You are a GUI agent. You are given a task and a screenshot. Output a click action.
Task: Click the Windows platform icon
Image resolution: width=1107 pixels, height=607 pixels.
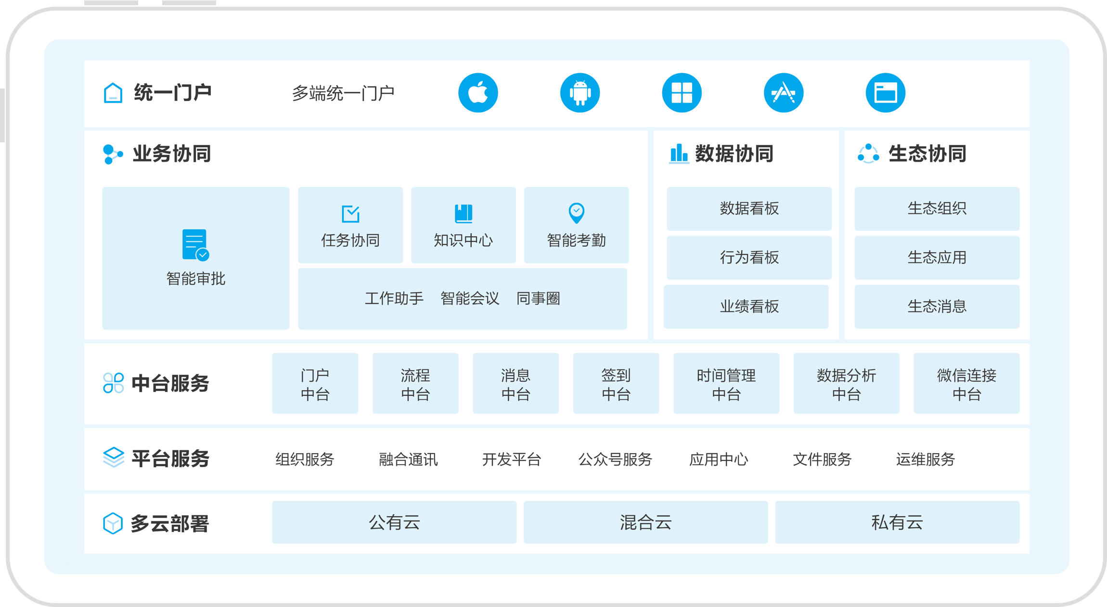coord(682,92)
